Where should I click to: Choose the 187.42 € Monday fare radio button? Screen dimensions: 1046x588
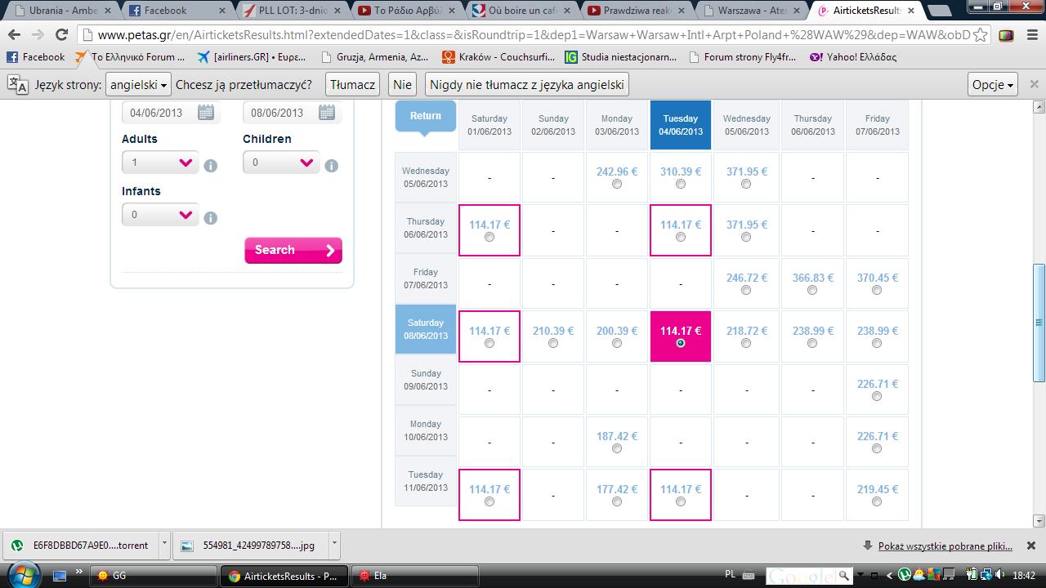[x=617, y=448]
